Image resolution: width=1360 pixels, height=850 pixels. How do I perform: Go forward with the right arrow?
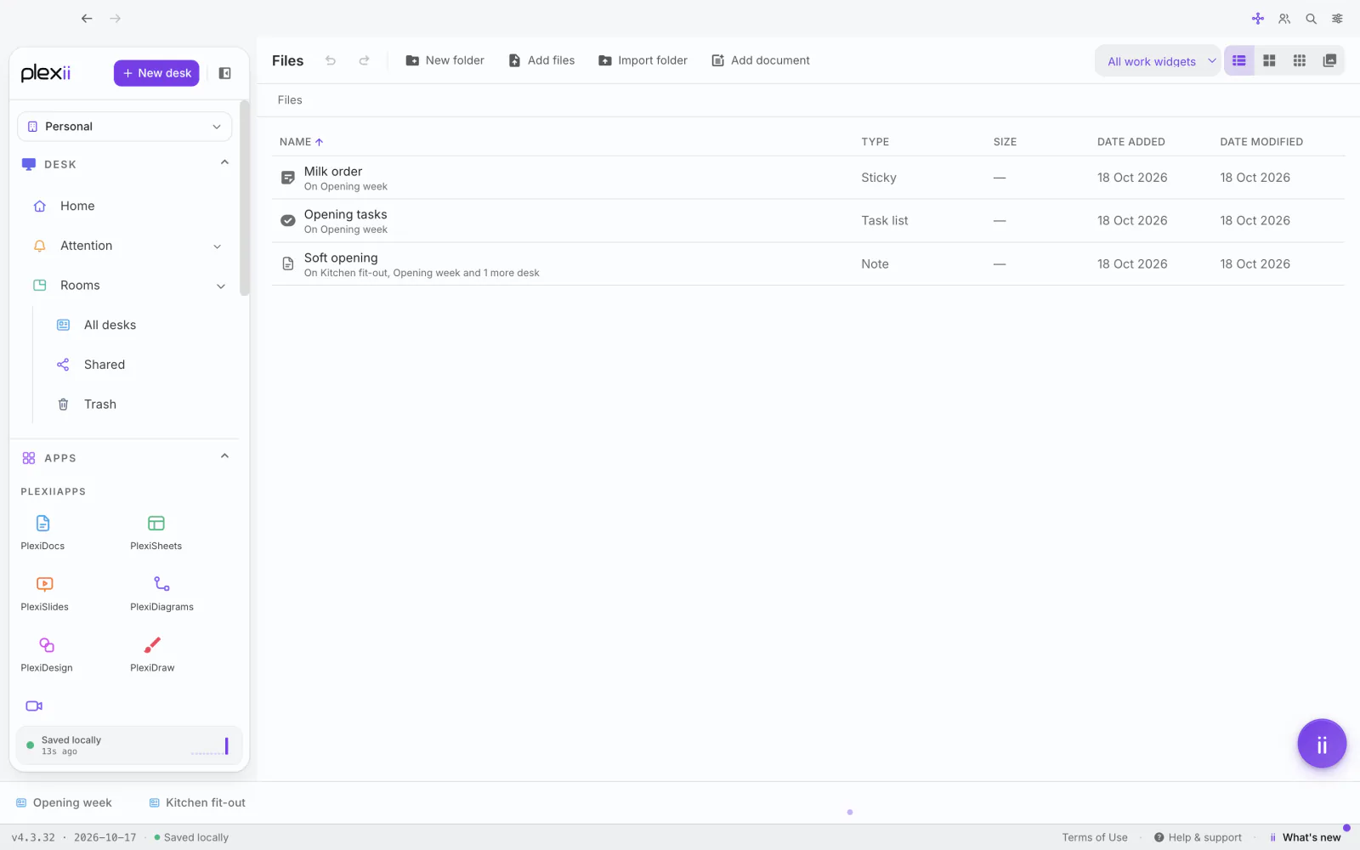pos(116,19)
